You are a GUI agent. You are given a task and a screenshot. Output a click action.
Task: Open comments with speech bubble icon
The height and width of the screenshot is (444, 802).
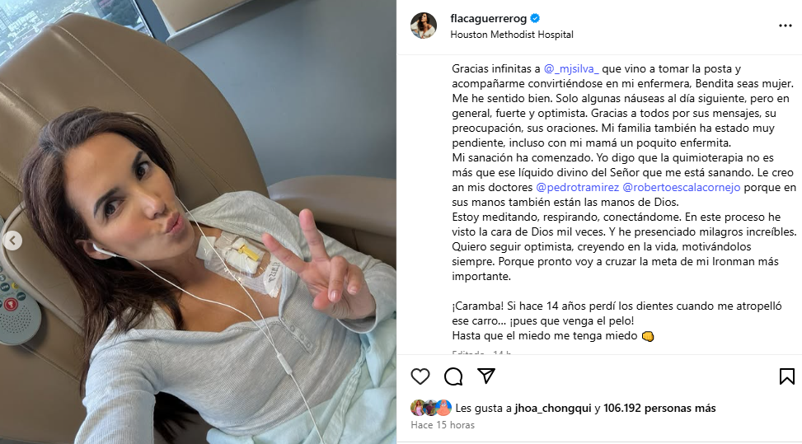click(x=453, y=376)
